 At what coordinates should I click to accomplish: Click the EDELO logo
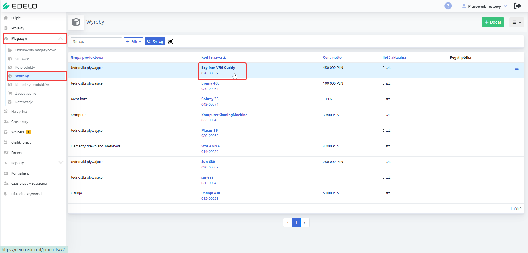(x=20, y=6)
